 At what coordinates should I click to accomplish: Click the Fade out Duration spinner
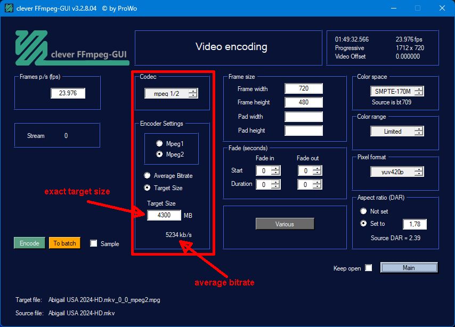310,184
